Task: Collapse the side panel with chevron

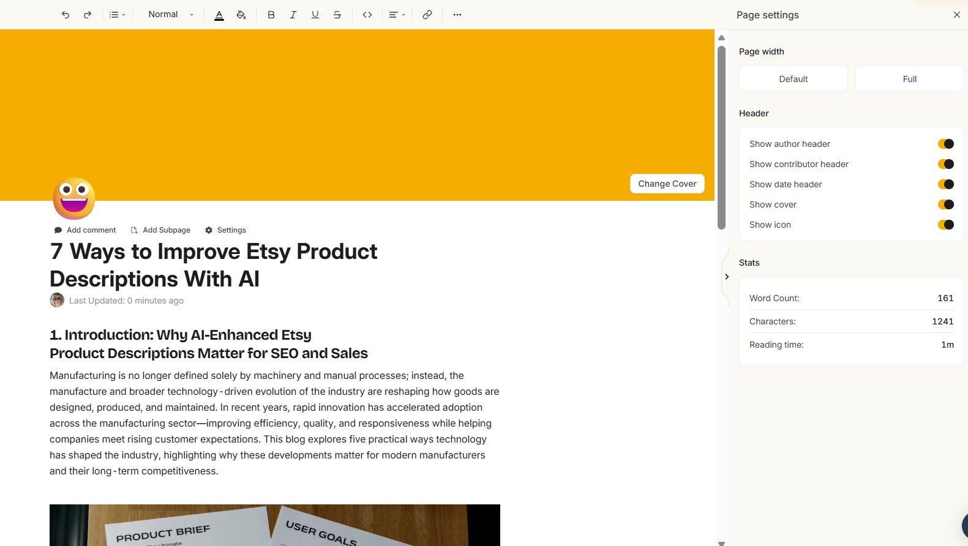Action: (727, 277)
